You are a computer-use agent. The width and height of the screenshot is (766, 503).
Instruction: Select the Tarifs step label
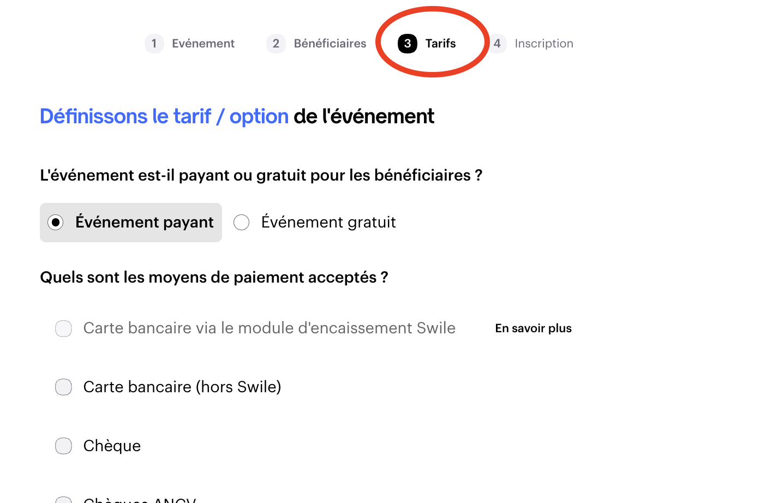point(440,44)
